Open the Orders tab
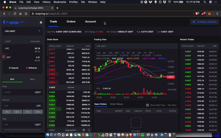This screenshot has width=221, height=138. [x=71, y=22]
